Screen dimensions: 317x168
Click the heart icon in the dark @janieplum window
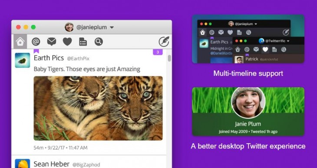230,33
